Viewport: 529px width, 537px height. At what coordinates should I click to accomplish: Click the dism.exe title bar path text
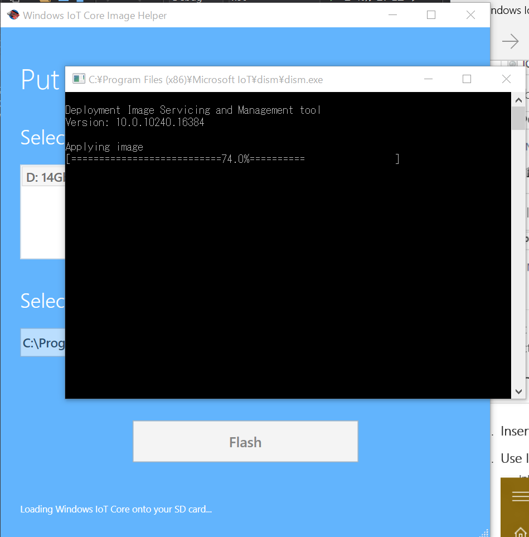click(206, 79)
